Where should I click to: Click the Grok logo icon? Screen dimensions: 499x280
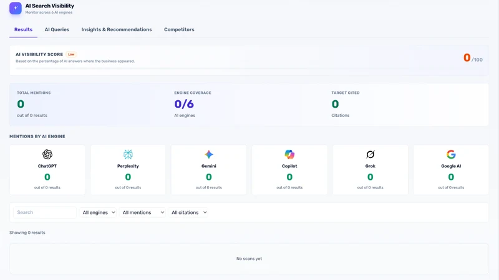click(x=370, y=154)
